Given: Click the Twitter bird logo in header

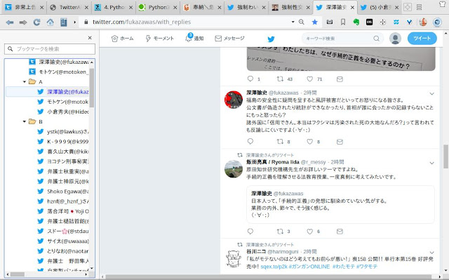Looking at the screenshot, I should pos(271,39).
